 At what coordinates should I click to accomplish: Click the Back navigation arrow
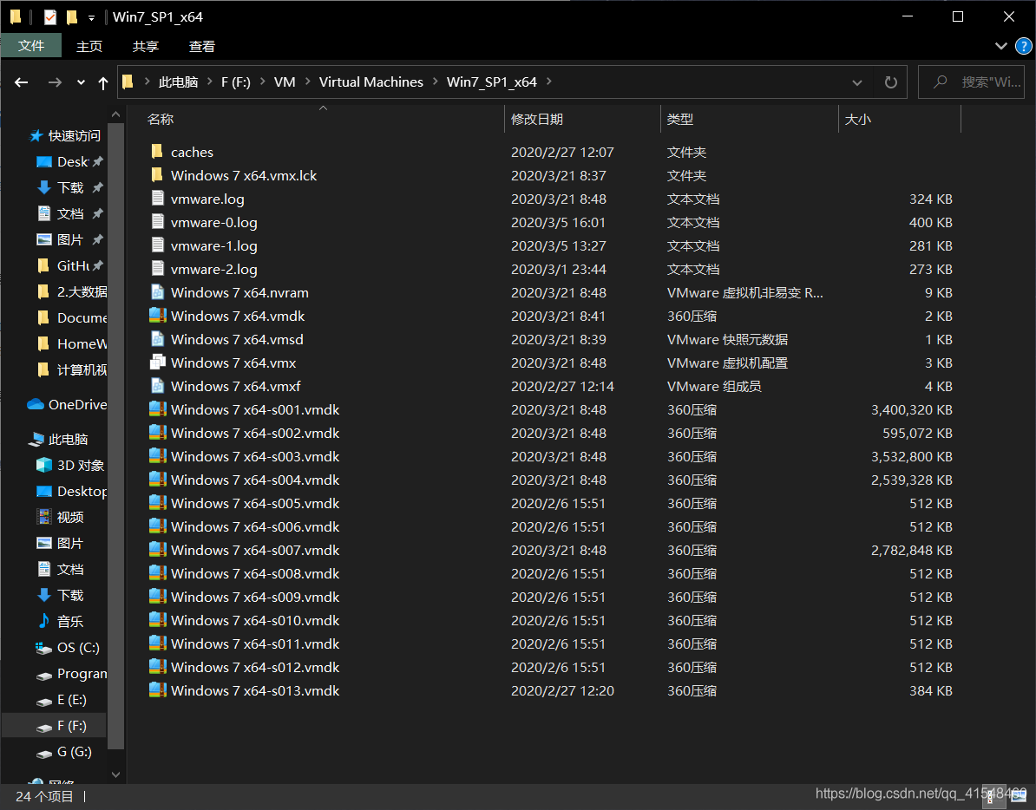click(x=21, y=82)
